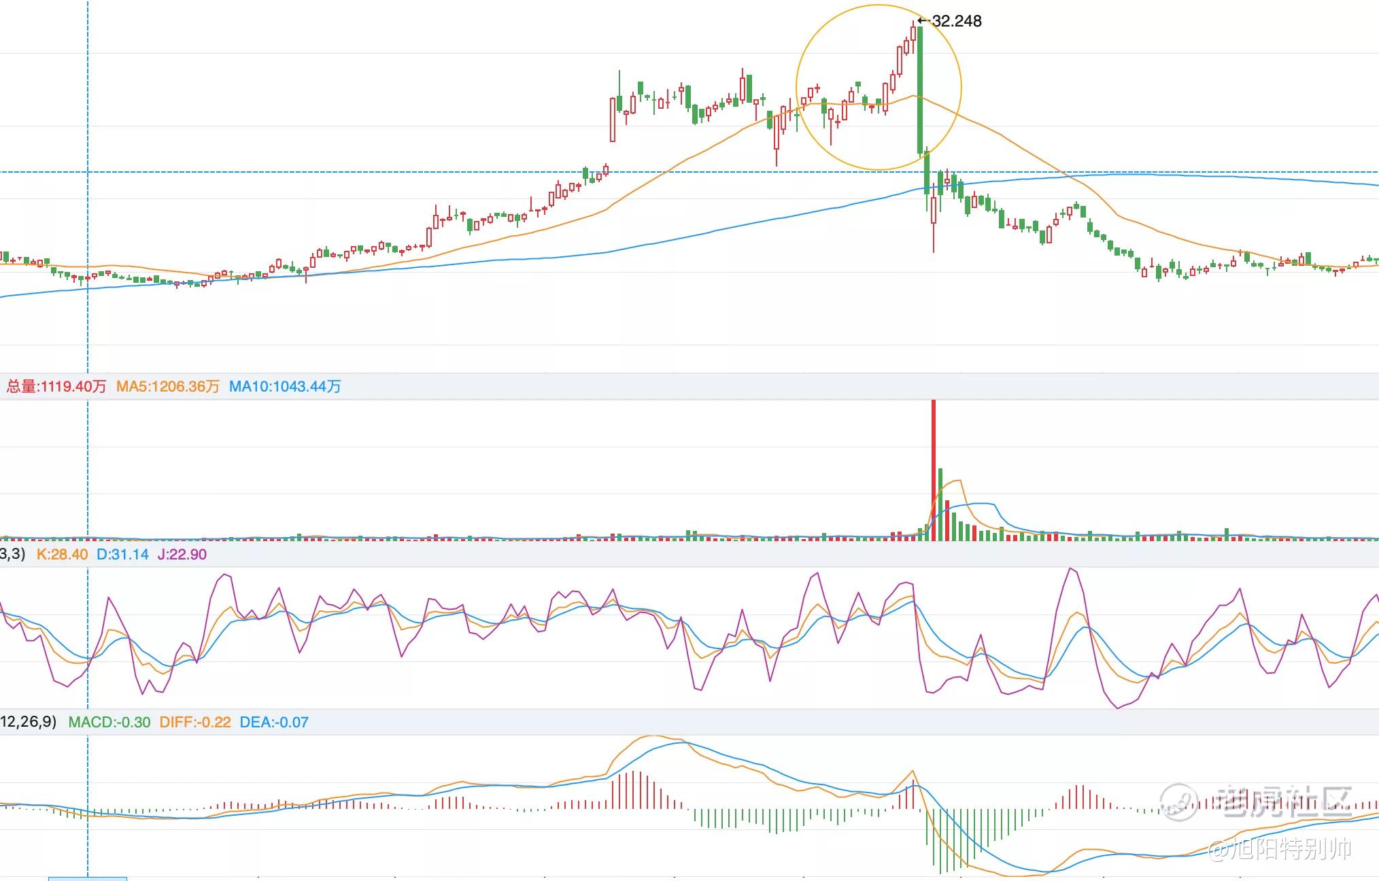Image resolution: width=1379 pixels, height=881 pixels.
Task: Click the tallest red volume bar
Action: 934,469
